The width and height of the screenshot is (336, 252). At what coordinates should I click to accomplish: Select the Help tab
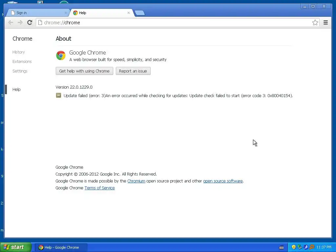pyautogui.click(x=102, y=13)
